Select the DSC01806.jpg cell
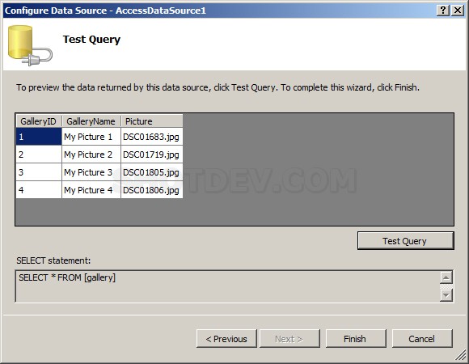469x364 pixels. (x=152, y=189)
